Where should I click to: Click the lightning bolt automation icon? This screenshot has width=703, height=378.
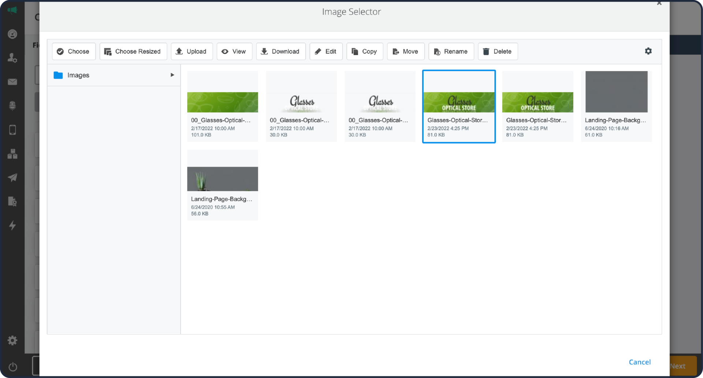click(x=12, y=226)
